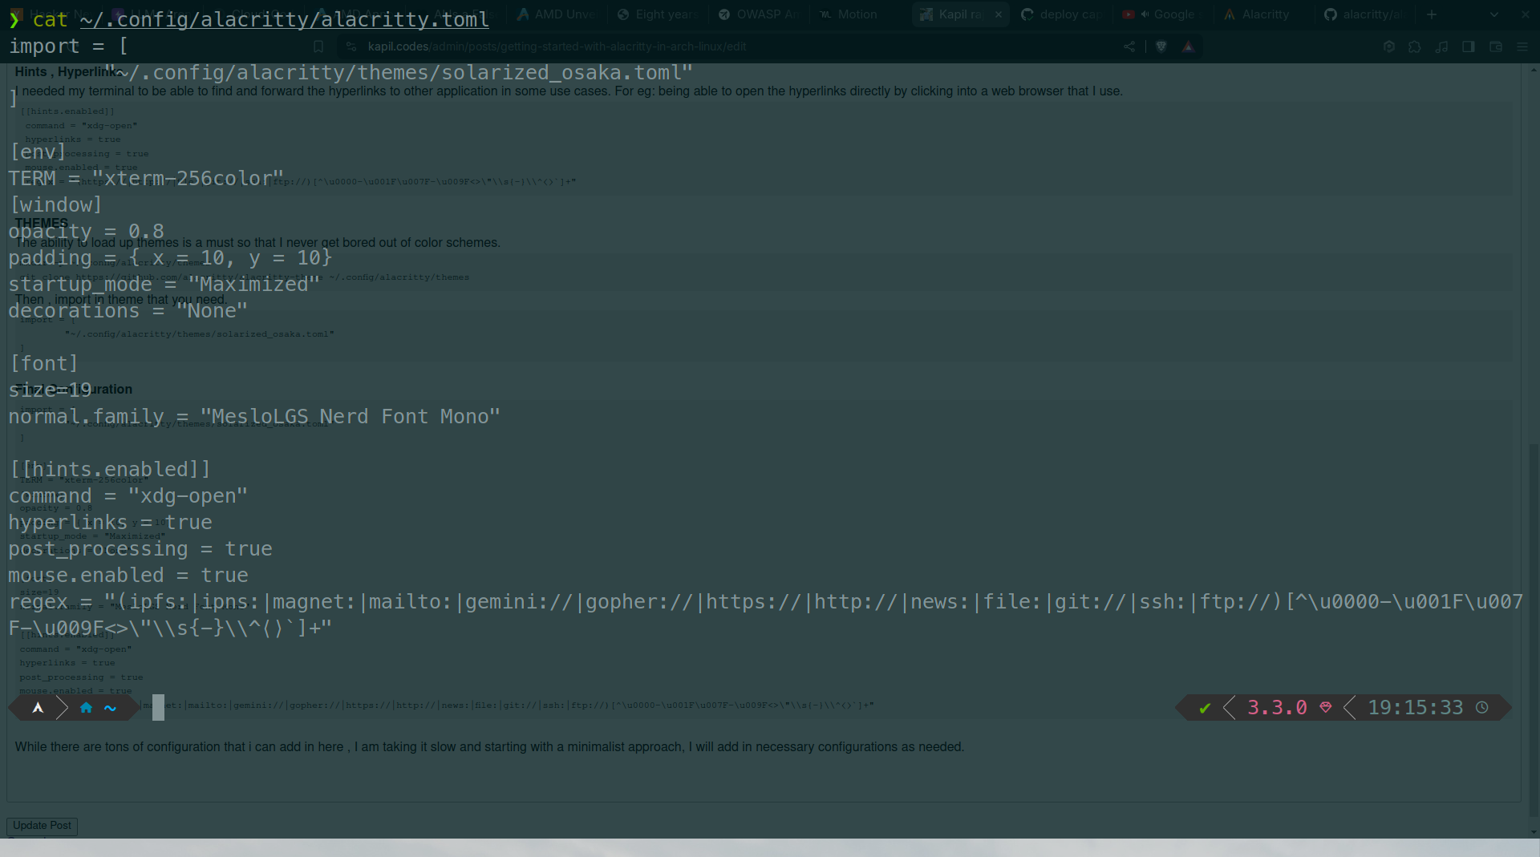Click the Brave Shields lion icon

click(x=1161, y=46)
